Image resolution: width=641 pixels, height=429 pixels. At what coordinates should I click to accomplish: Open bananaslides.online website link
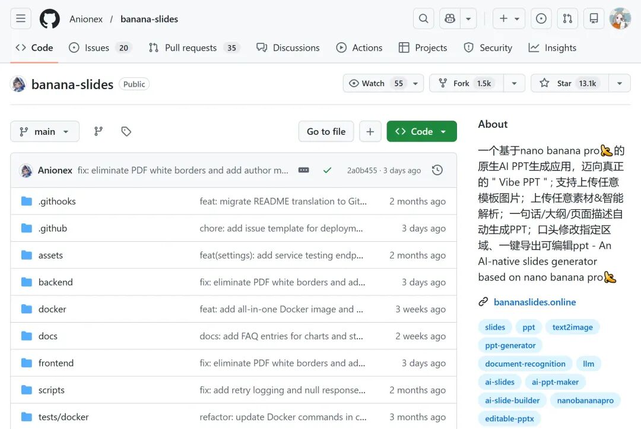click(x=535, y=302)
